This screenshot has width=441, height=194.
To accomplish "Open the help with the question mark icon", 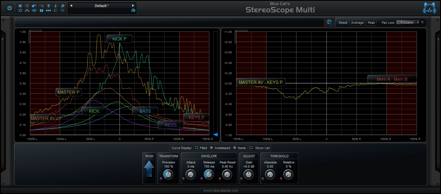I will (49, 6).
